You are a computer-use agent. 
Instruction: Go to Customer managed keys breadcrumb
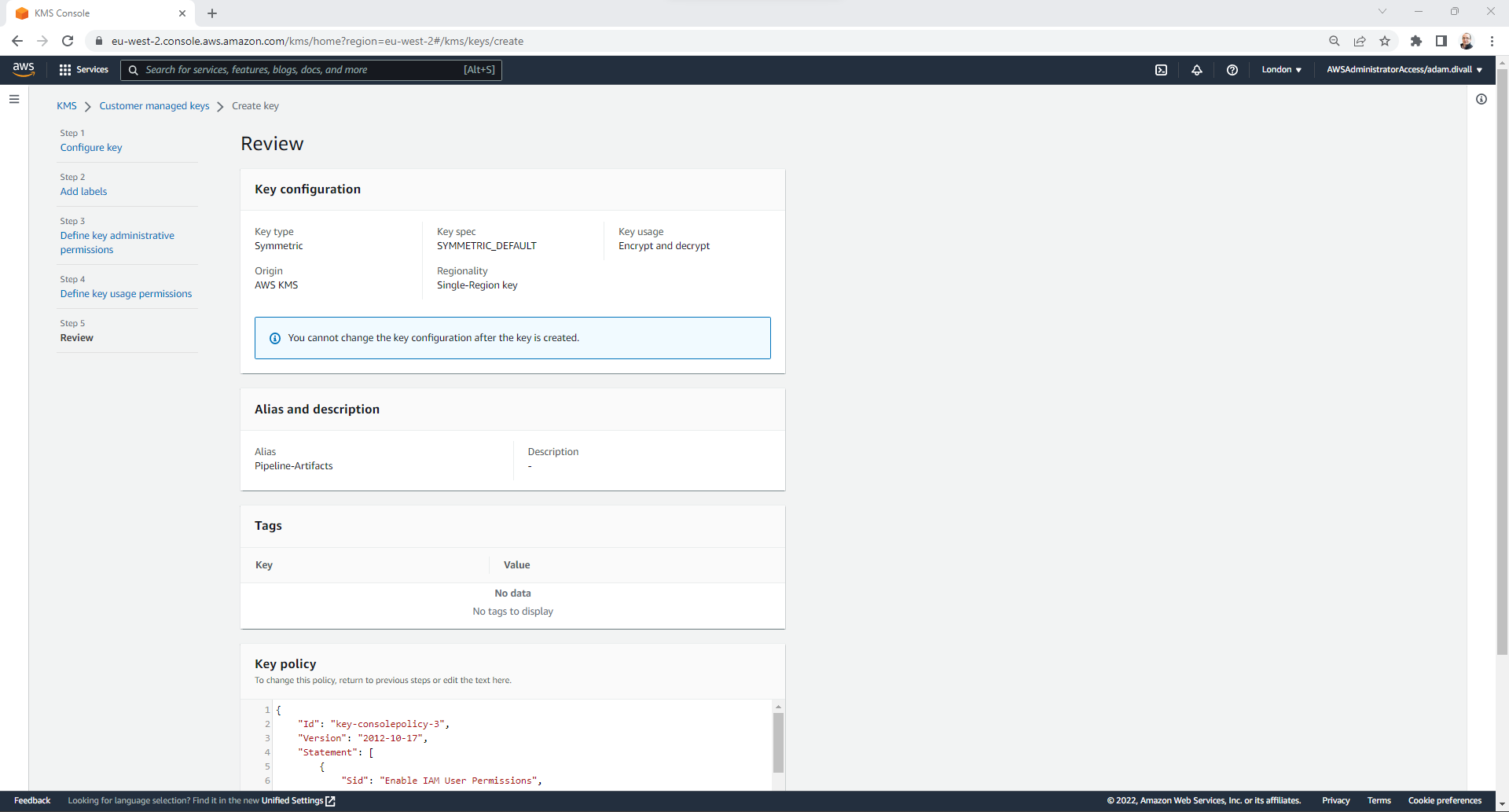coord(154,106)
